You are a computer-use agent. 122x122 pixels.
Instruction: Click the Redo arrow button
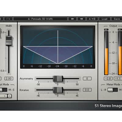point(8,19)
